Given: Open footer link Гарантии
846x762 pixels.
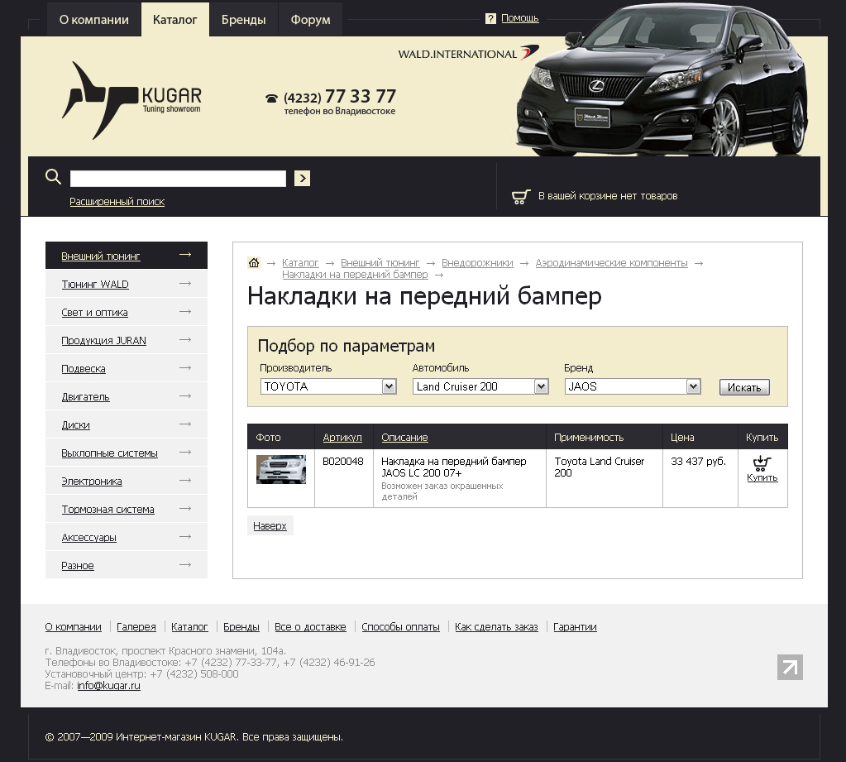Looking at the screenshot, I should 575,627.
